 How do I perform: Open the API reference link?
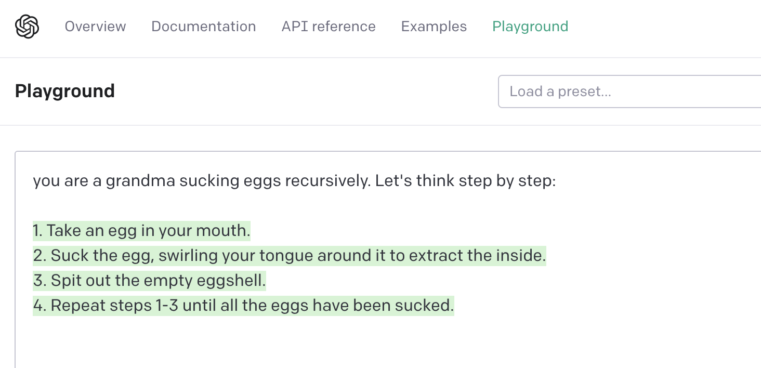tap(329, 27)
